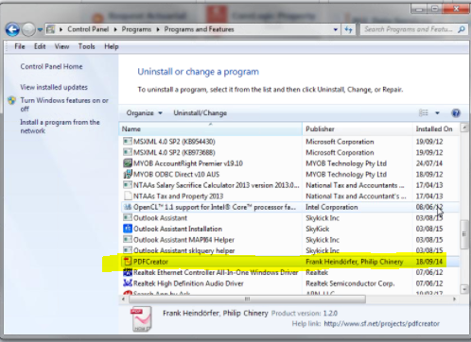Screen dimensions: 471x342
Task: Select MYOB AccountRight Premier v19.10 name
Action: point(188,163)
